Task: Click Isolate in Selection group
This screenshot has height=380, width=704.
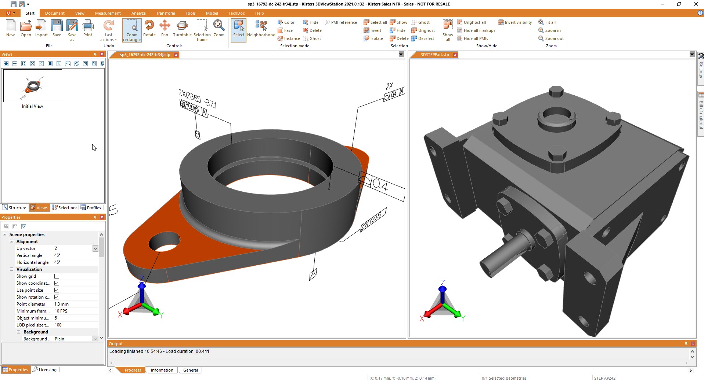Action: pyautogui.click(x=373, y=38)
